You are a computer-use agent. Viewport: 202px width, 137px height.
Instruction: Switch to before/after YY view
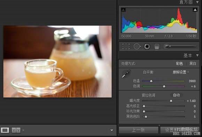tap(16, 130)
